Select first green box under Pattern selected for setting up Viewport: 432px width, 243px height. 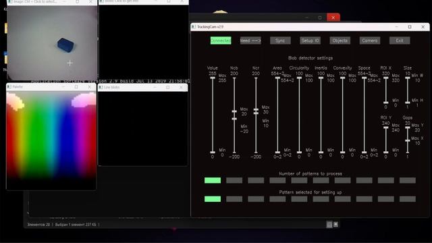point(213,199)
